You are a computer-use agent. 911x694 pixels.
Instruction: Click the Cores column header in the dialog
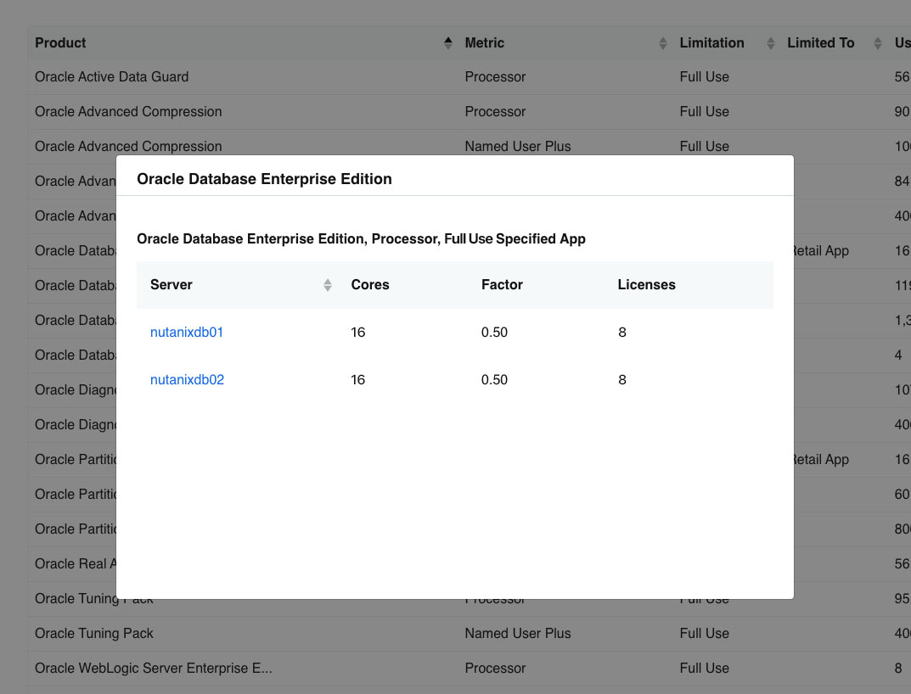point(370,285)
